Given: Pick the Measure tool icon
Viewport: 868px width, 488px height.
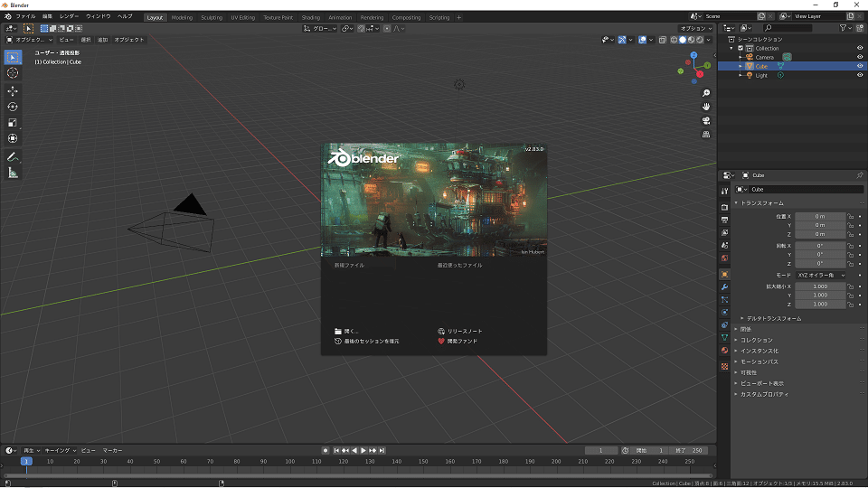Looking at the screenshot, I should tap(13, 173).
